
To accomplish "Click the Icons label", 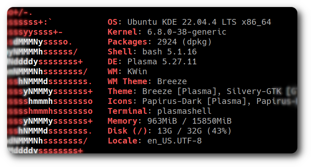I will (120, 101).
